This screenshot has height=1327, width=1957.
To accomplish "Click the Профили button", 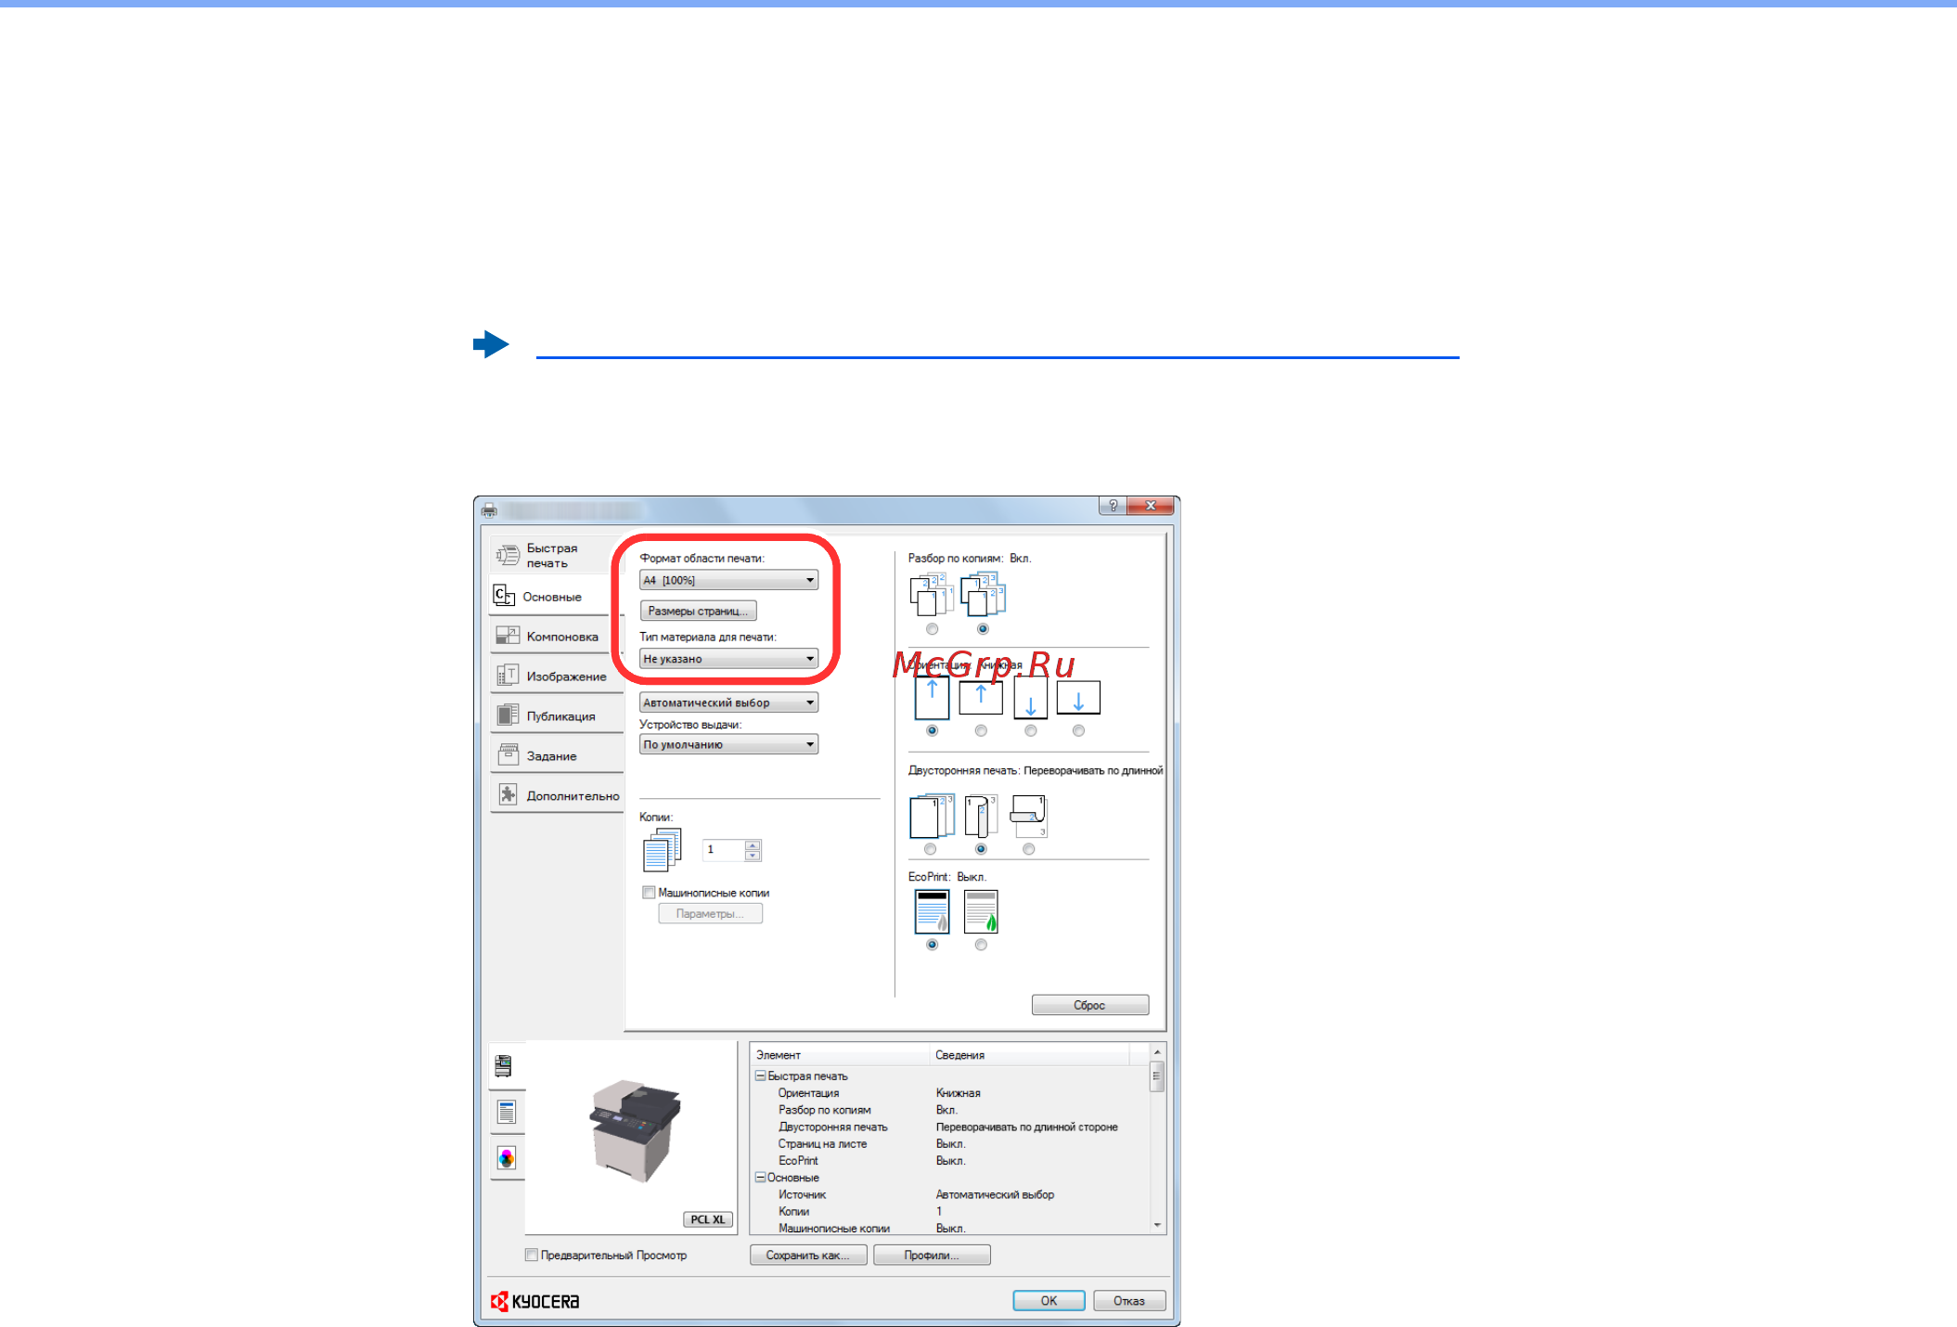I will [932, 1256].
